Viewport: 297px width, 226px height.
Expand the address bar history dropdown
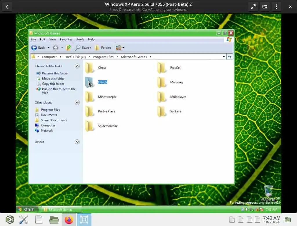point(224,57)
